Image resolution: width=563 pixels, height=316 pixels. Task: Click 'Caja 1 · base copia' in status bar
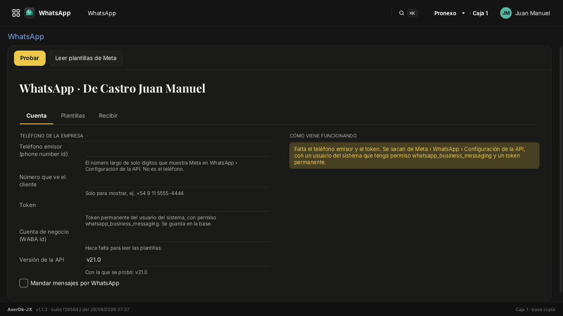[535, 309]
